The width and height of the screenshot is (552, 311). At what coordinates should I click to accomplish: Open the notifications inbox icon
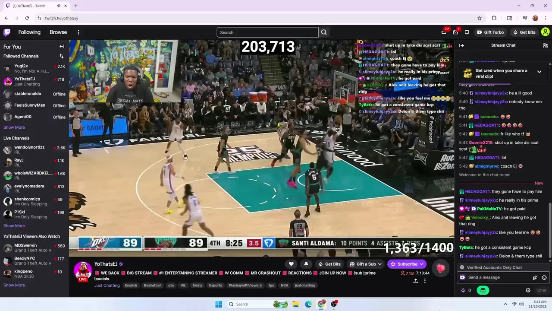tap(455, 32)
